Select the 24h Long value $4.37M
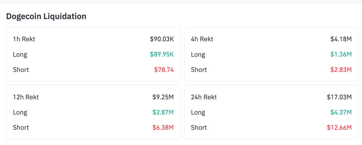This screenshot has height=145, width=362. [x=341, y=112]
